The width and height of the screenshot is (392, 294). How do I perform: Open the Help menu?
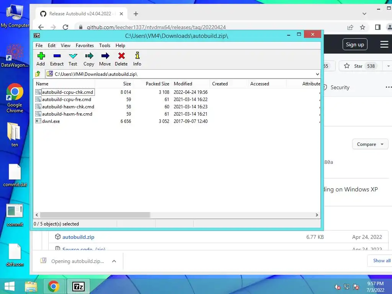[120, 46]
